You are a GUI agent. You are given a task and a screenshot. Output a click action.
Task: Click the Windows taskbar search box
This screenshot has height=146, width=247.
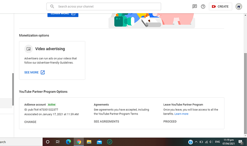(x=21, y=142)
